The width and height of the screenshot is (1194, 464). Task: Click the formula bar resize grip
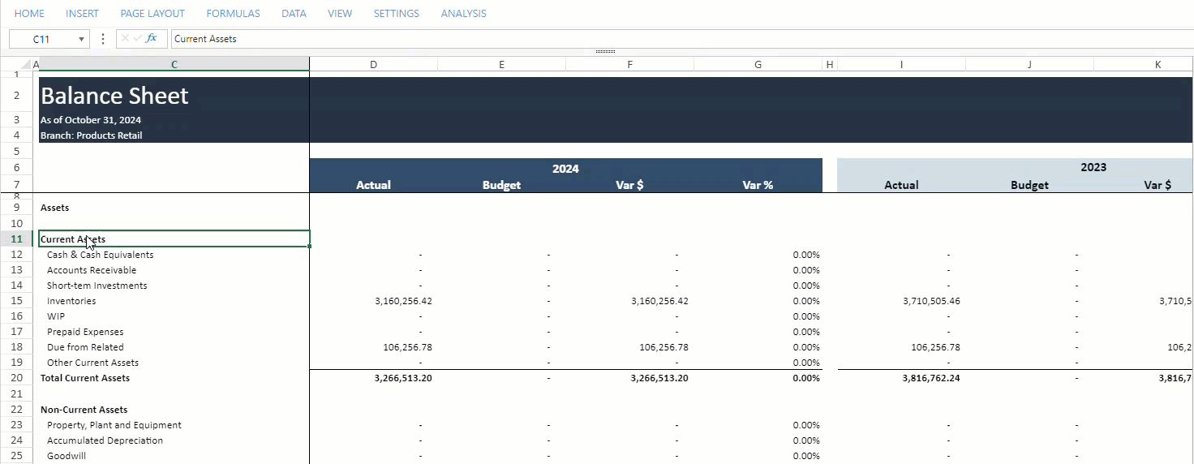(x=605, y=51)
